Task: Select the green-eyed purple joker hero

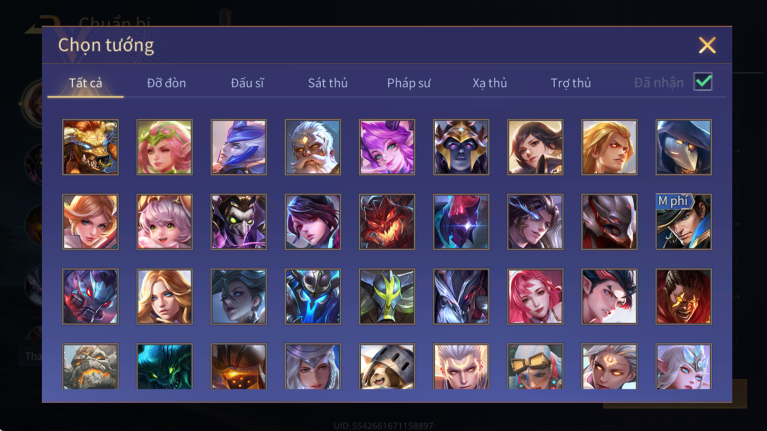Action: tap(239, 222)
